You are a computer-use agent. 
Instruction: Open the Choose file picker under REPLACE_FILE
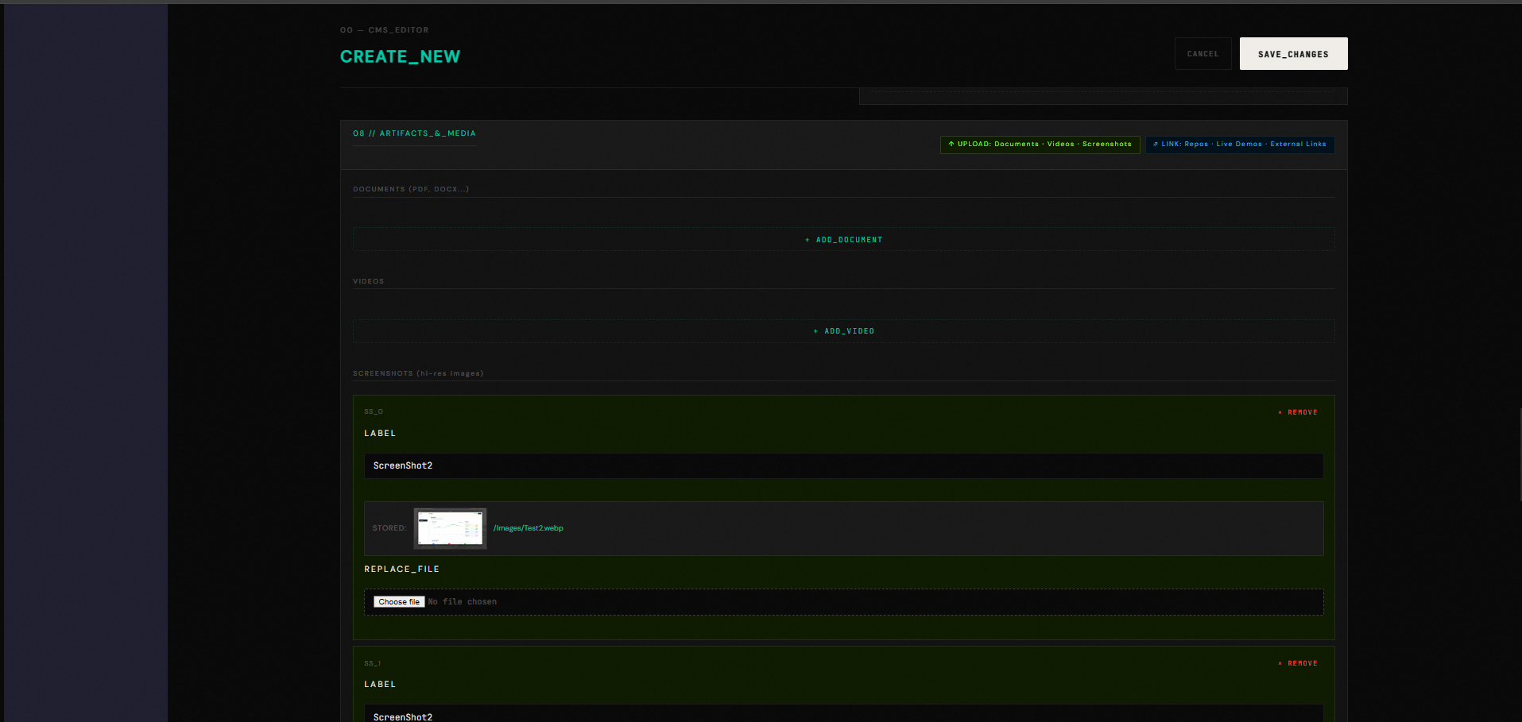(399, 602)
